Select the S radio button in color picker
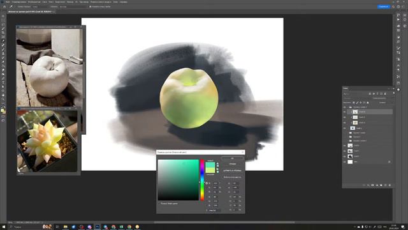 (207, 187)
